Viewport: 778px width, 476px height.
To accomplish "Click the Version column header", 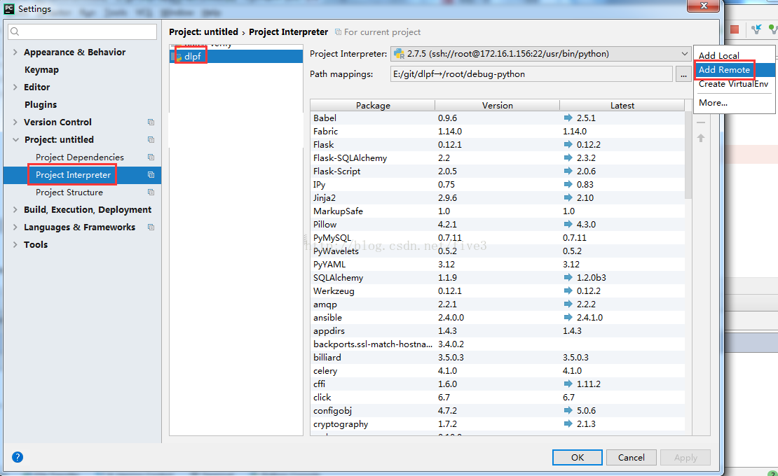I will point(497,106).
